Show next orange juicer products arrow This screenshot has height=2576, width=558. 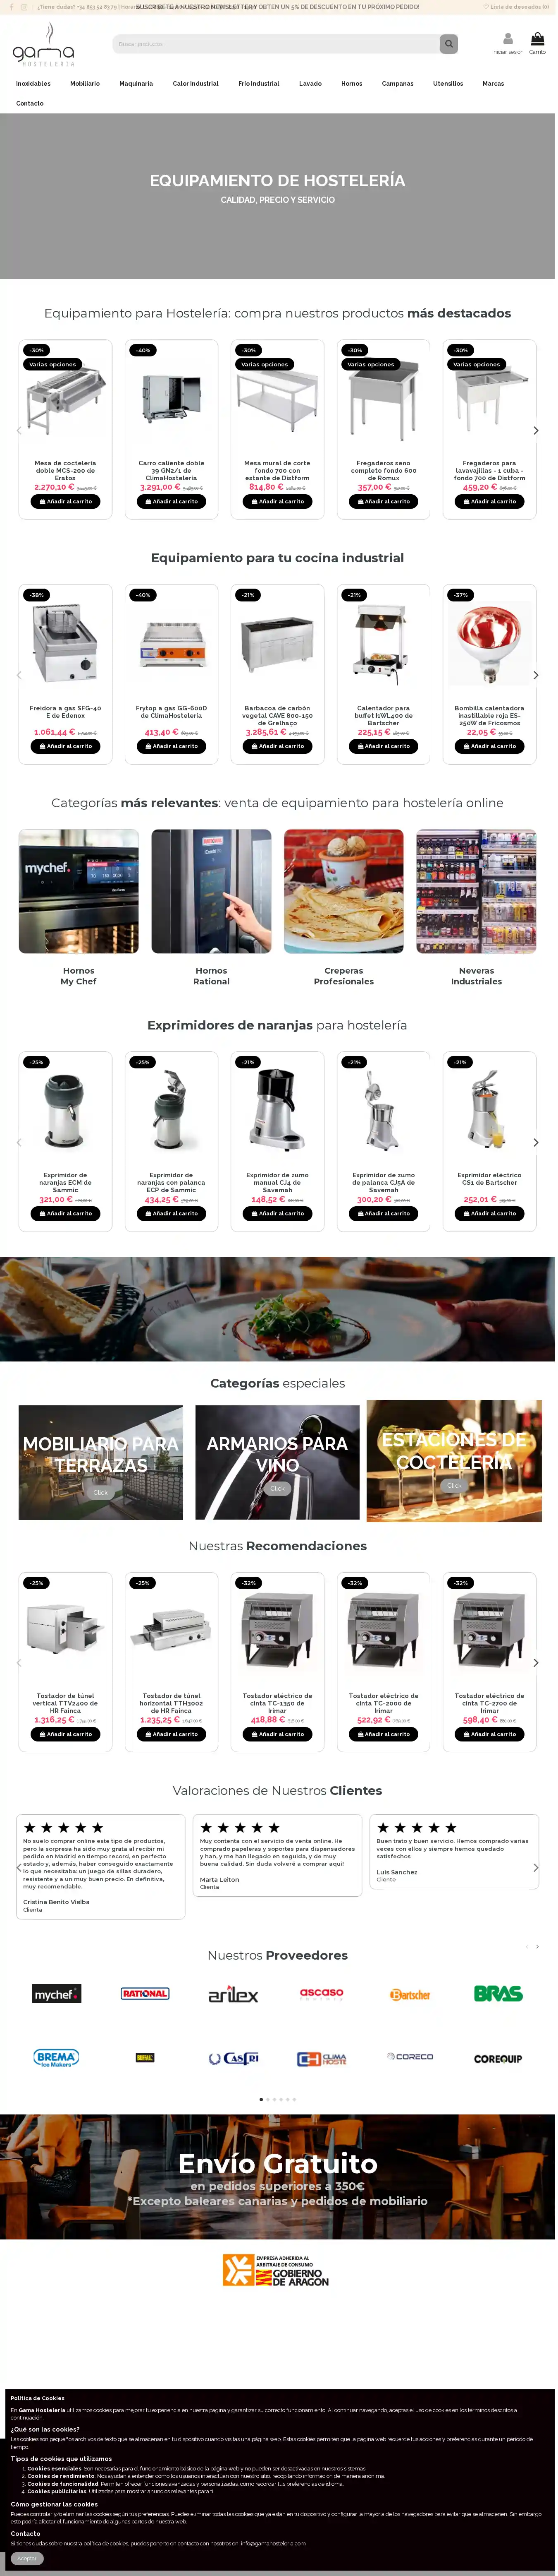click(x=536, y=1142)
